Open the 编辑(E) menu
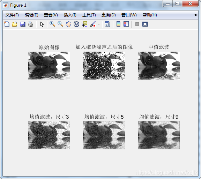This screenshot has width=201, height=179. click(x=31, y=15)
